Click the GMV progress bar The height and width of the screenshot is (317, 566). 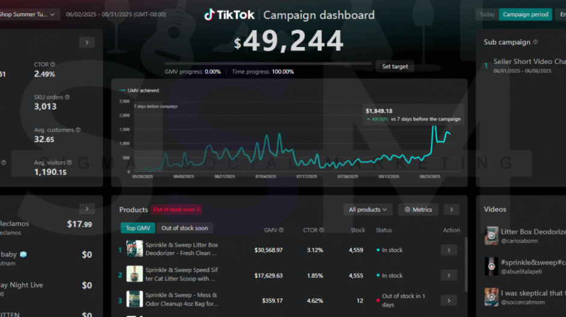[268, 63]
